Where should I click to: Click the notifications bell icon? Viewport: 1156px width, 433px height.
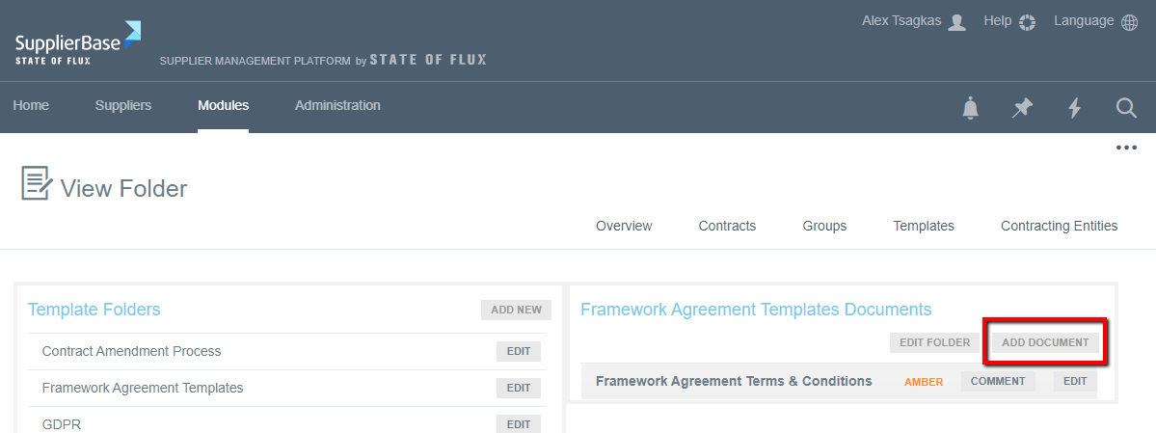click(x=970, y=108)
